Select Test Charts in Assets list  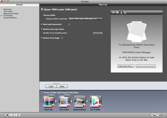(8, 11)
